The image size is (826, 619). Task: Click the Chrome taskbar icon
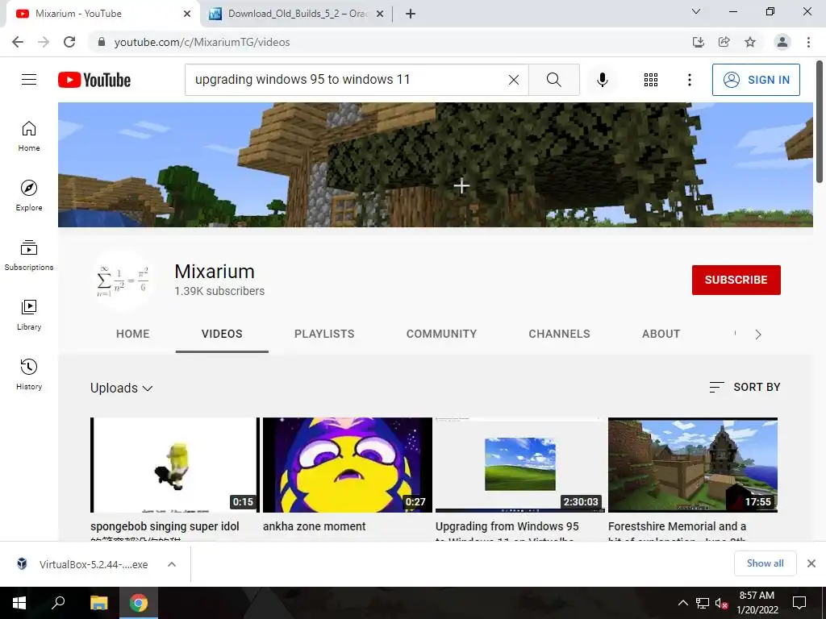139,603
